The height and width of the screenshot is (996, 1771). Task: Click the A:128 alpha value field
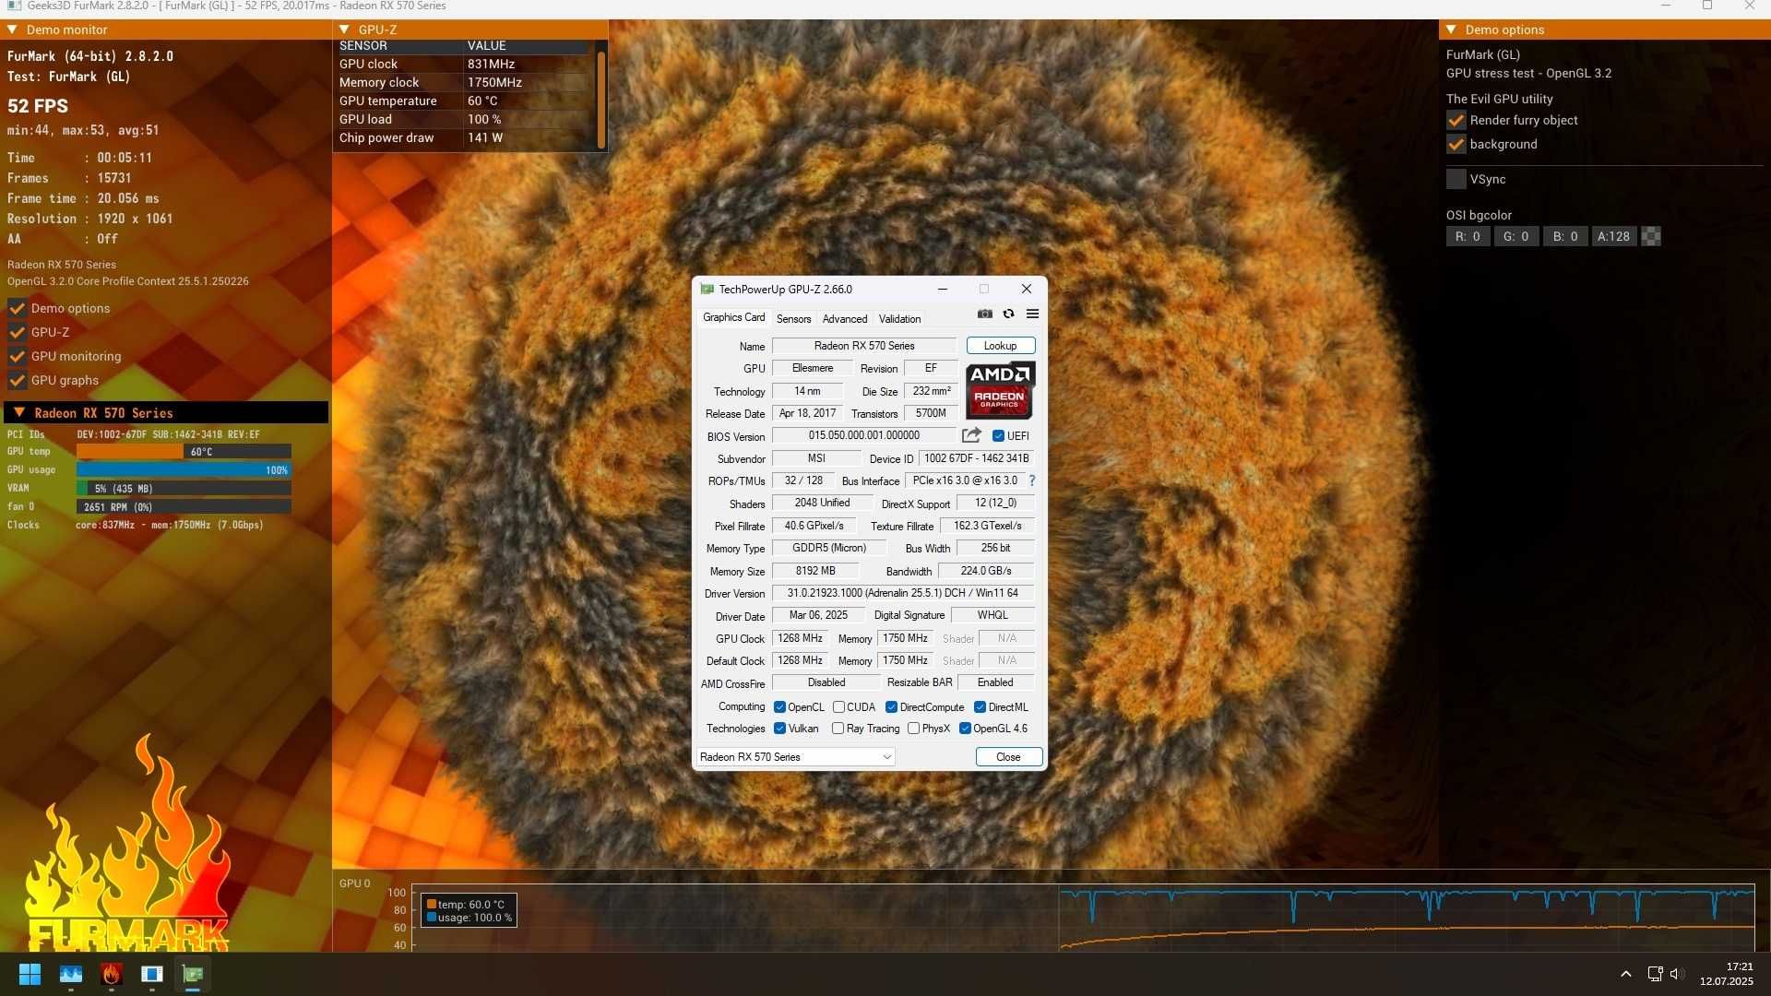[x=1614, y=236]
